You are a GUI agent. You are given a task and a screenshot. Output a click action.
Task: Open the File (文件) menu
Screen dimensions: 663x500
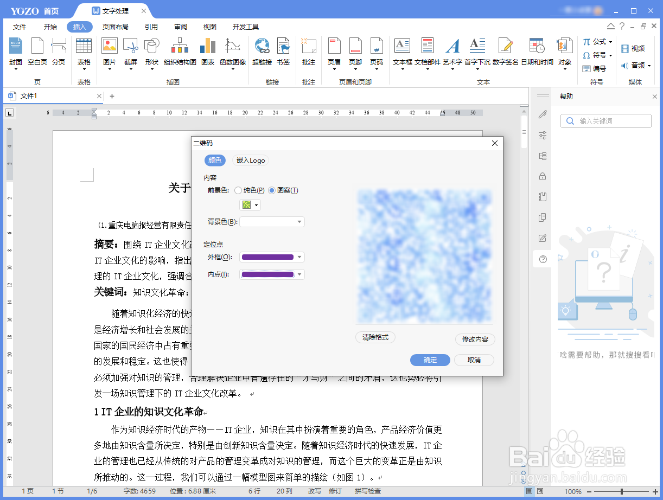[x=20, y=27]
